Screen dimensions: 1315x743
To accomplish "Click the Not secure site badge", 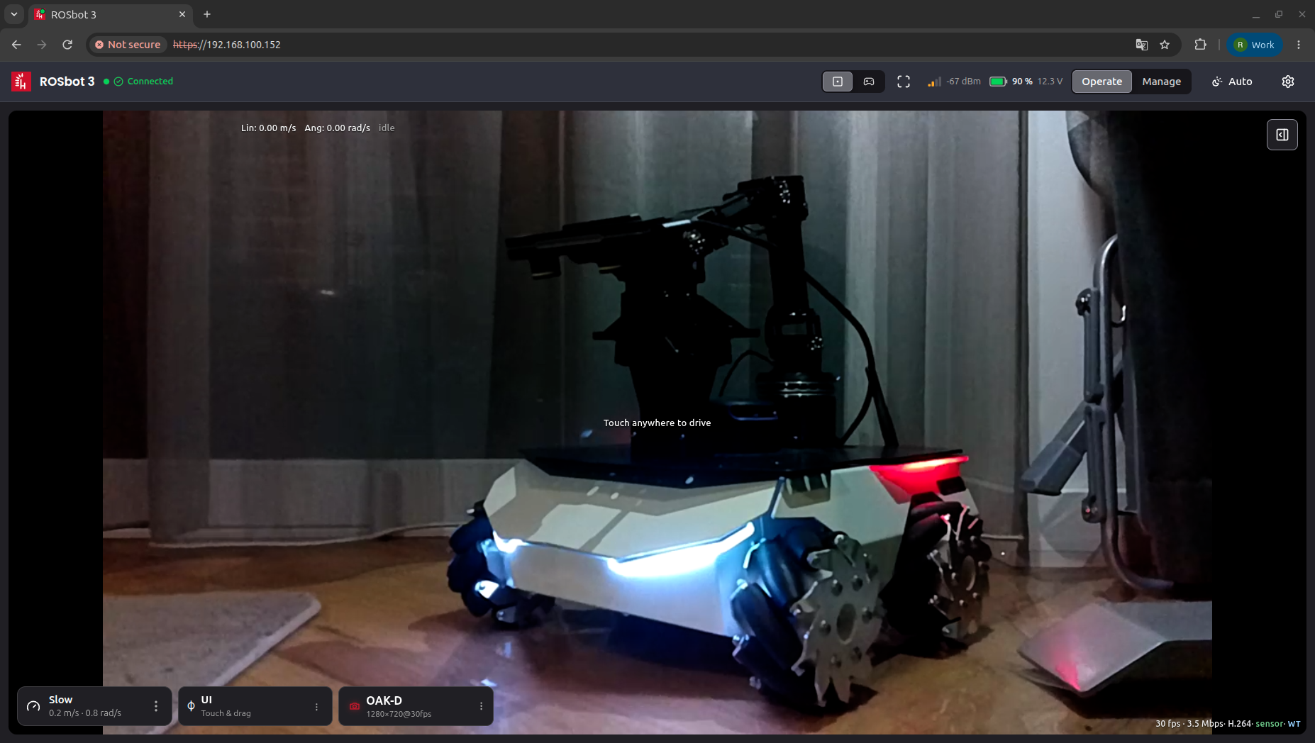I will click(128, 45).
